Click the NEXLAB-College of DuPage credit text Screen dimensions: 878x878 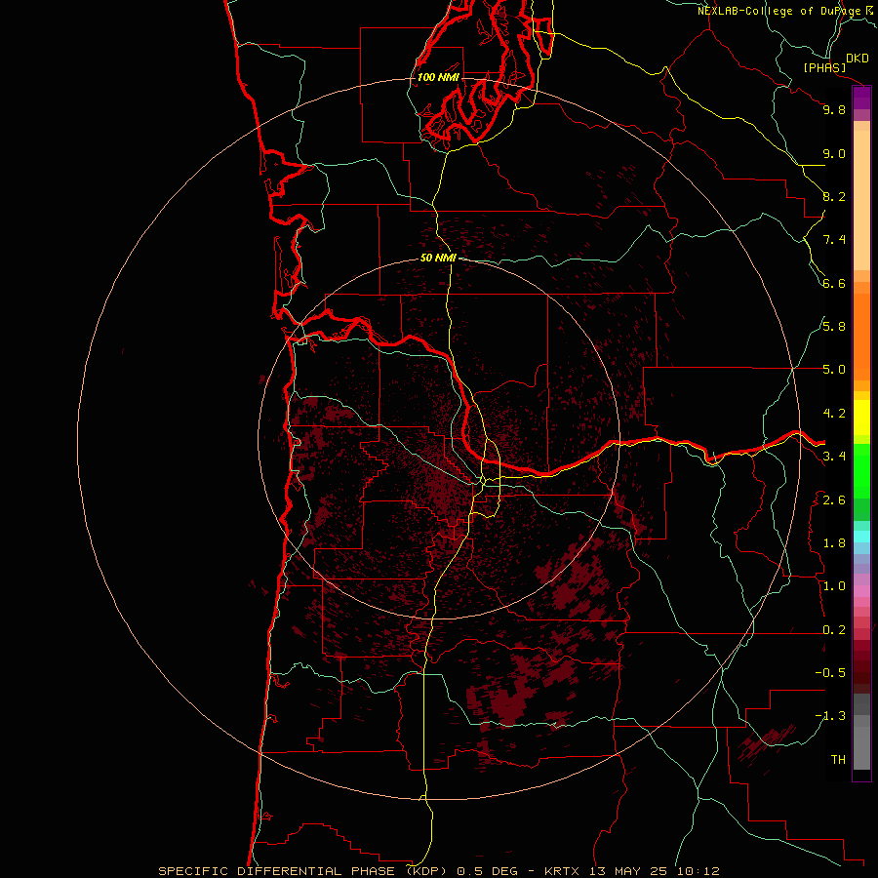780,11
